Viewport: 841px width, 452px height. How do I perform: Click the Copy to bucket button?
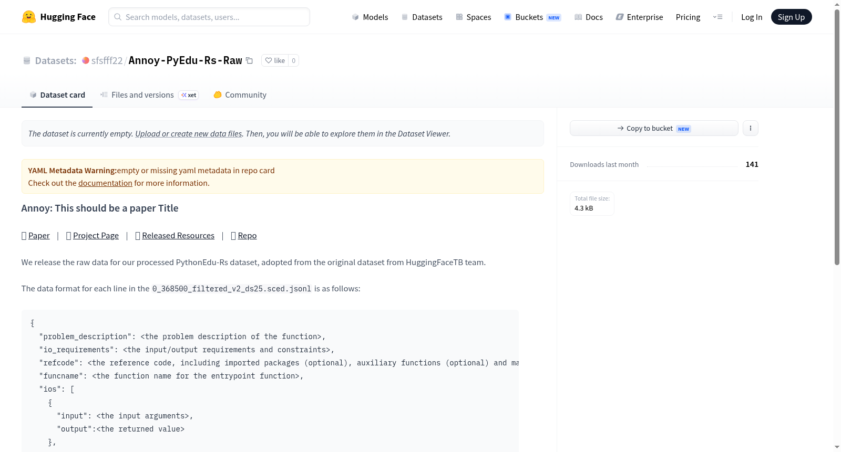click(x=654, y=128)
